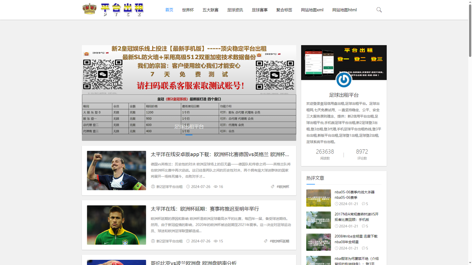Click clock icon on 2008年nba全明星 item
The width and height of the screenshot is (472, 265).
tap(337, 248)
